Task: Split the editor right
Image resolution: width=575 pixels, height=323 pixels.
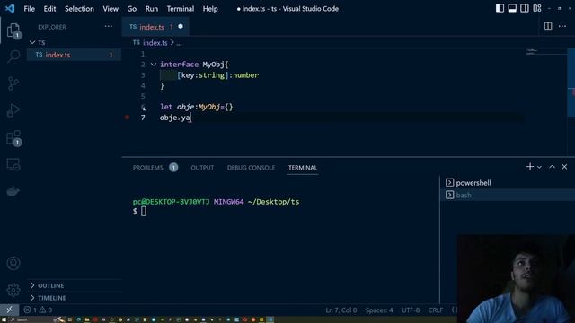Action: point(548,26)
